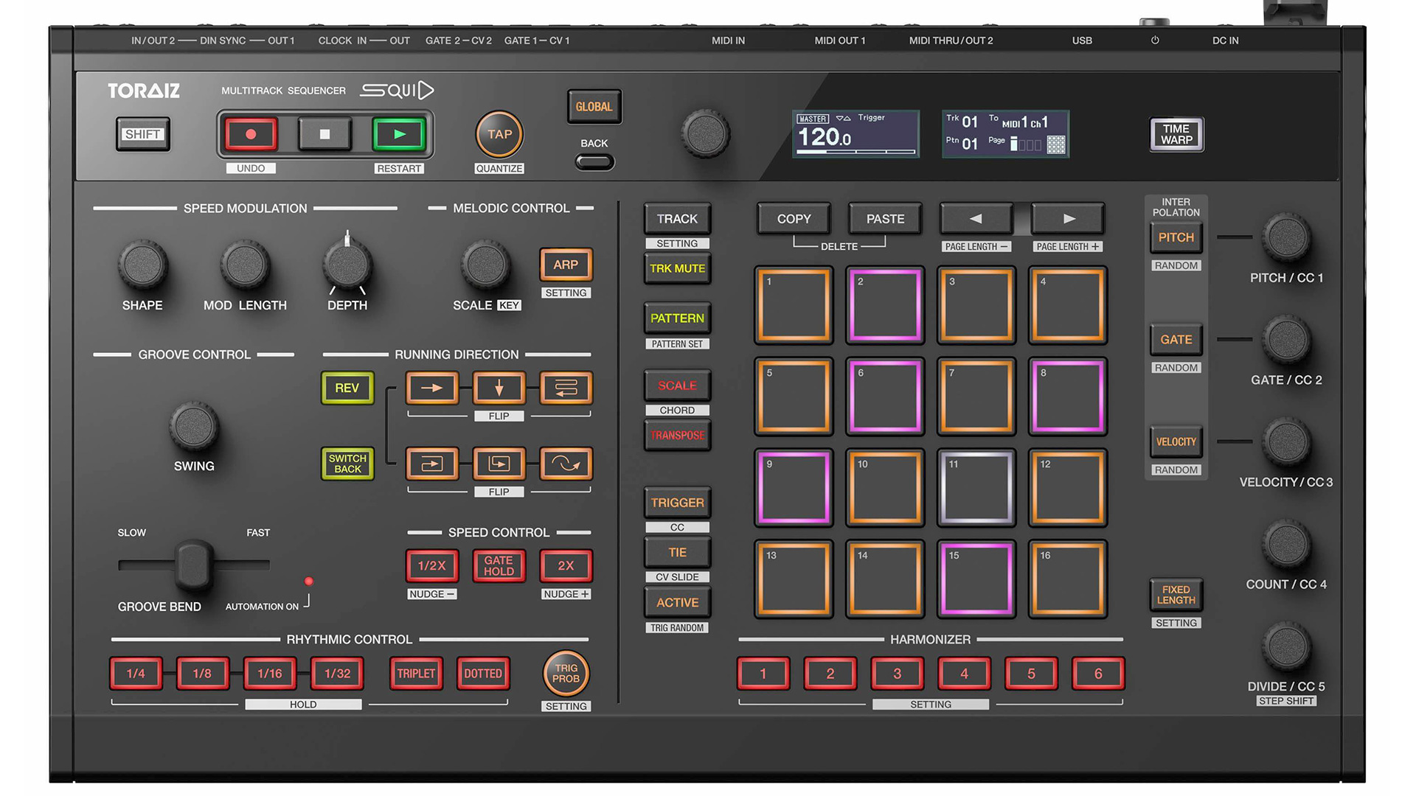Open the GLOBAL settings button
The width and height of the screenshot is (1416, 796).
594,107
